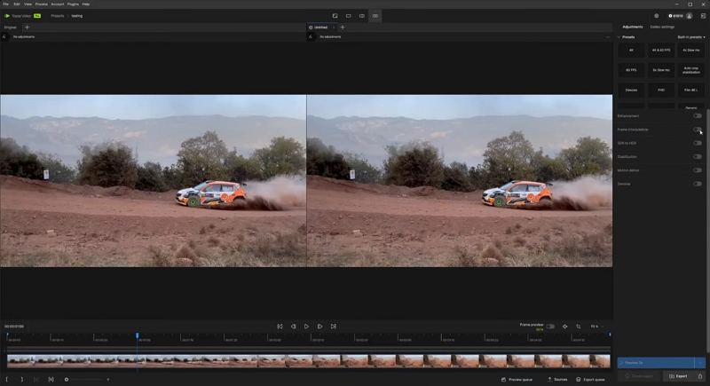Toggle the Enhancement switch
The height and width of the screenshot is (386, 710).
point(698,116)
